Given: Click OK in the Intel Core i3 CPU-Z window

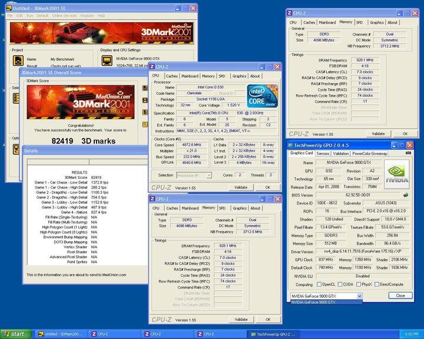Looking at the screenshot, I should (268, 187).
